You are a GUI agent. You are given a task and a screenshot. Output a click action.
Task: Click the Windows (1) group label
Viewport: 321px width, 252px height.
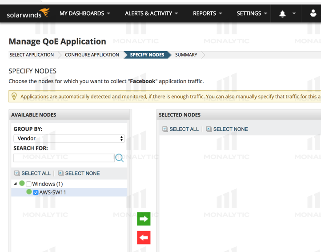point(48,184)
